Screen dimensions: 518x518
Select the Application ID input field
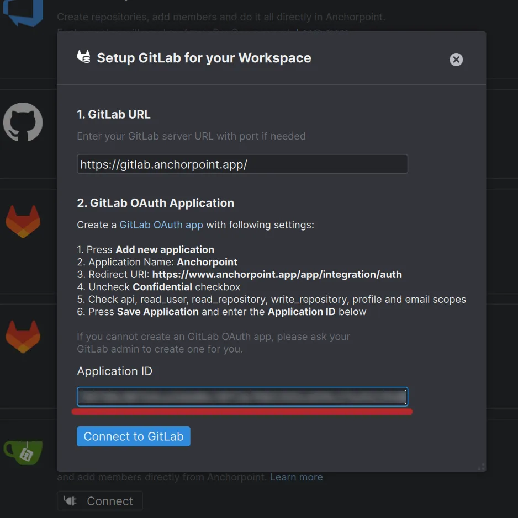pos(242,396)
